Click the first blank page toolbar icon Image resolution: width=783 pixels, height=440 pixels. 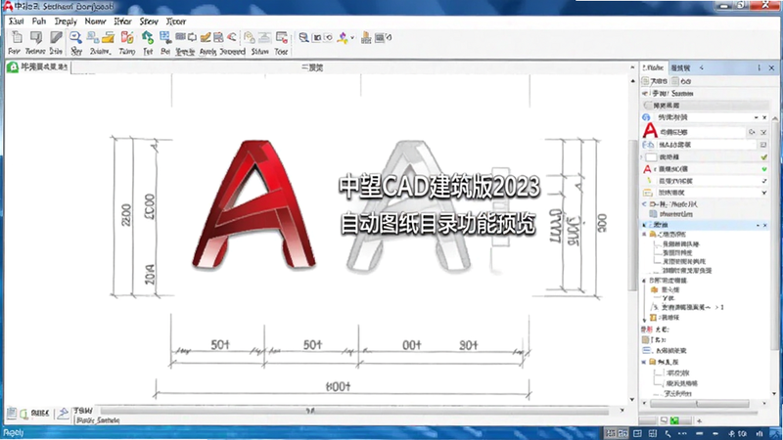(17, 37)
